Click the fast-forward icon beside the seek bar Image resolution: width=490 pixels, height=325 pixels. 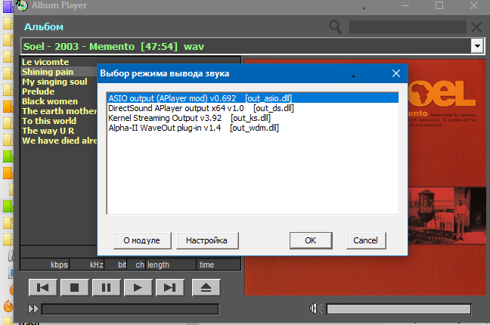33,309
